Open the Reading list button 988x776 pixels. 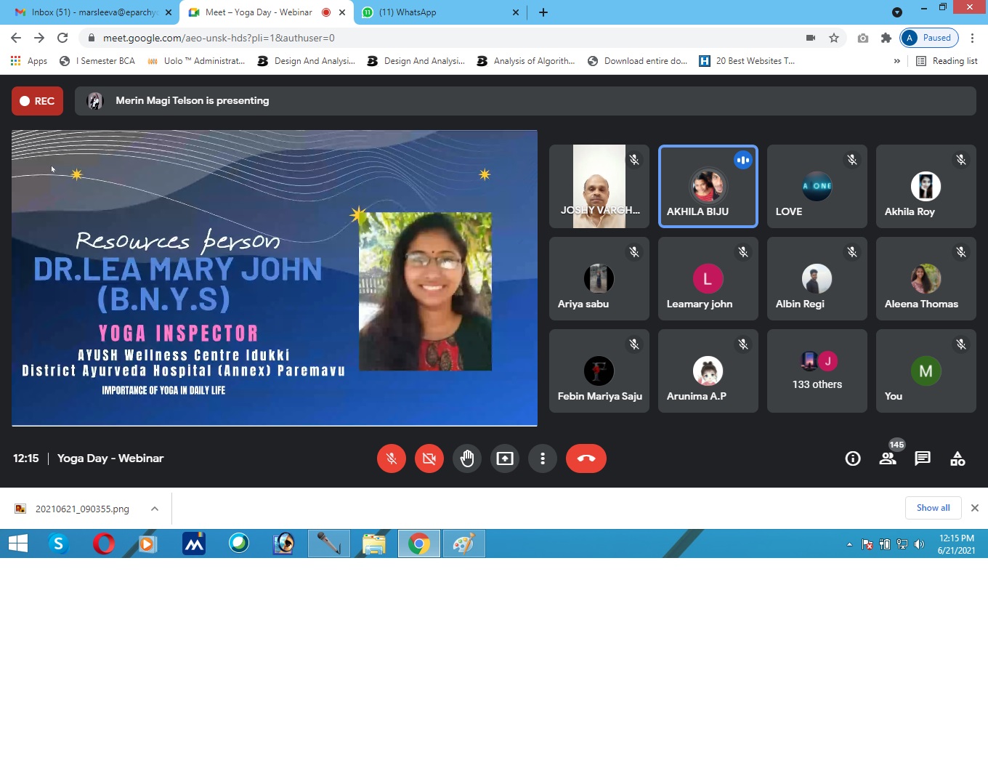947,61
